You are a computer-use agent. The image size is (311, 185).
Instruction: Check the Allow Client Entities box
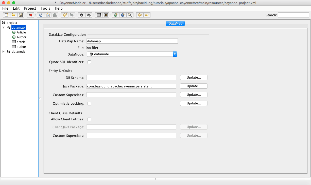coord(89,119)
